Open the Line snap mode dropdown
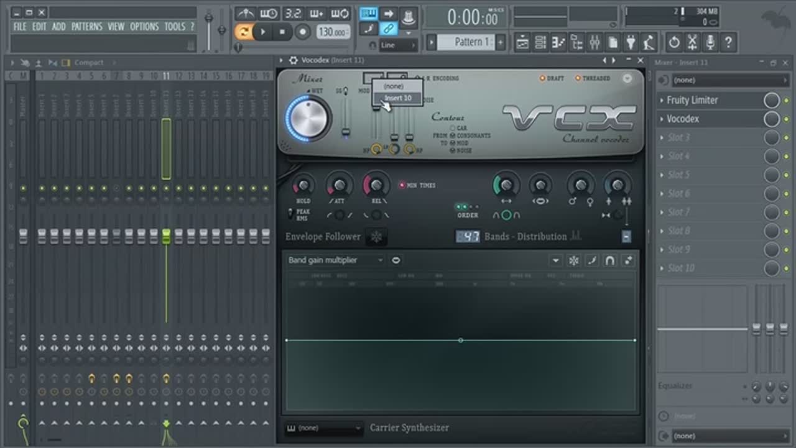796x448 pixels. pyautogui.click(x=398, y=45)
